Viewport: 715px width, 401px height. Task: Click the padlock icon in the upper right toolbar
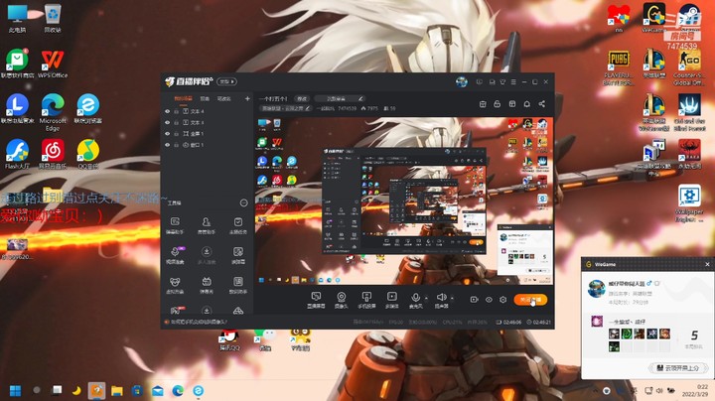498,104
